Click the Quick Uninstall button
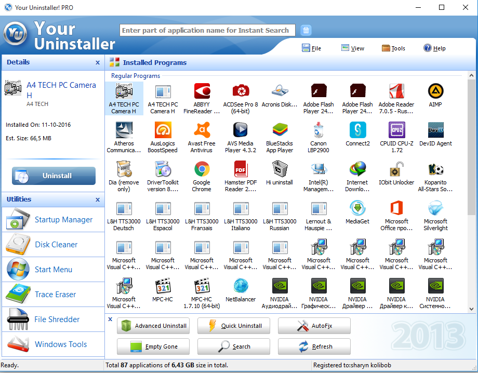Image resolution: width=478 pixels, height=373 pixels. pos(233,326)
